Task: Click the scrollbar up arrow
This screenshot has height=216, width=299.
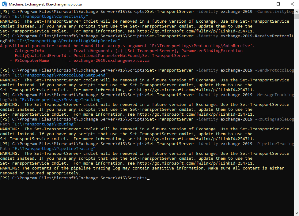Action: (297, 12)
